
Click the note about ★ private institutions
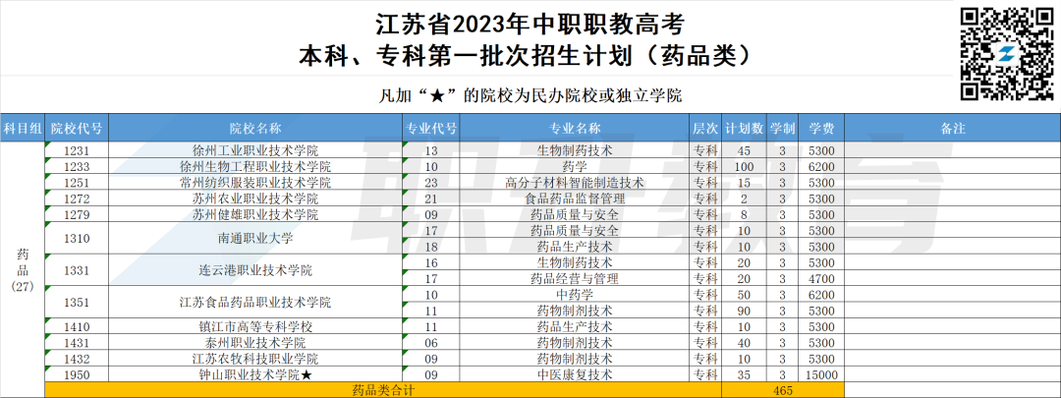coord(530,94)
